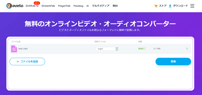Open the ダウンロード link
Screen dimensions: 202x95
[x=180, y=6]
